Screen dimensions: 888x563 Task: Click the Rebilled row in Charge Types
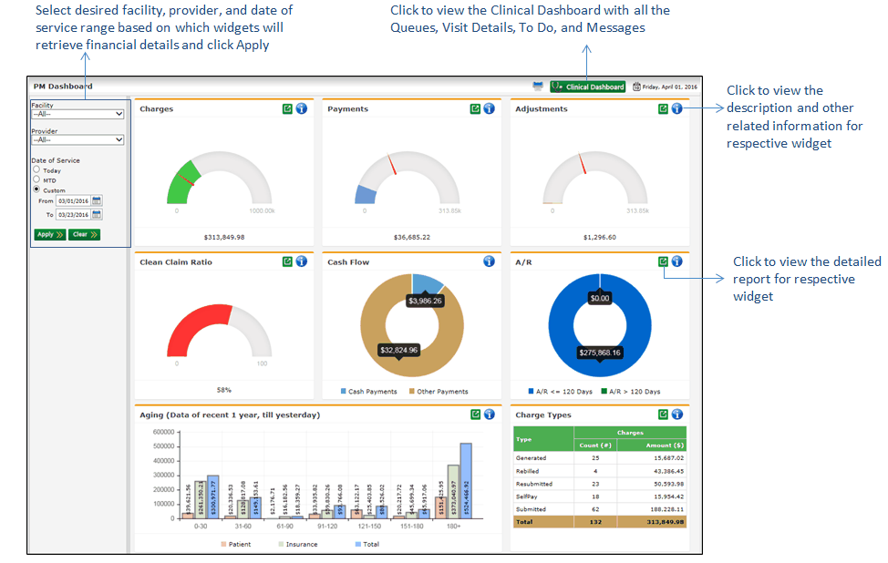(x=600, y=471)
